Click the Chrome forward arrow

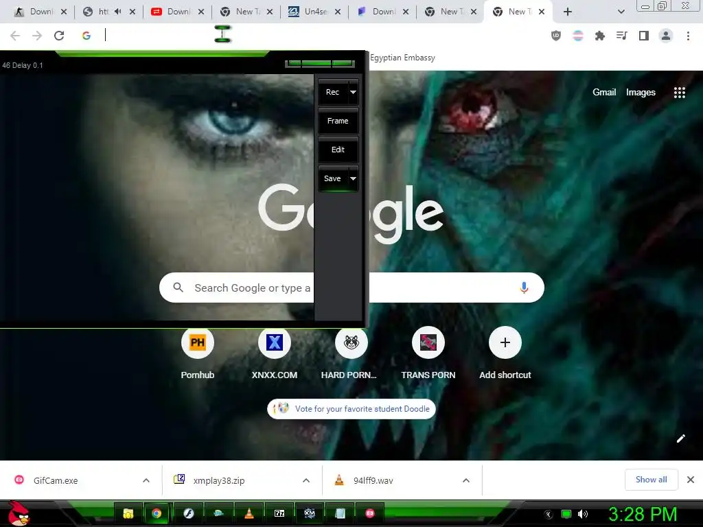(37, 36)
